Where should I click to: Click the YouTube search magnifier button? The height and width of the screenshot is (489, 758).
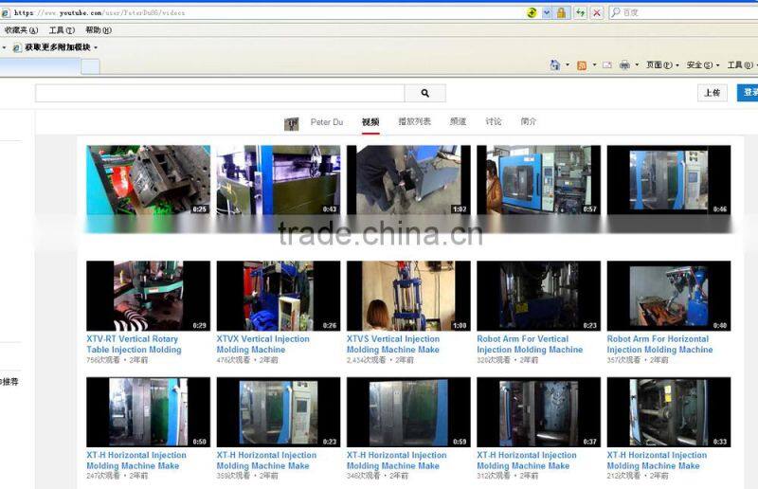tap(424, 93)
